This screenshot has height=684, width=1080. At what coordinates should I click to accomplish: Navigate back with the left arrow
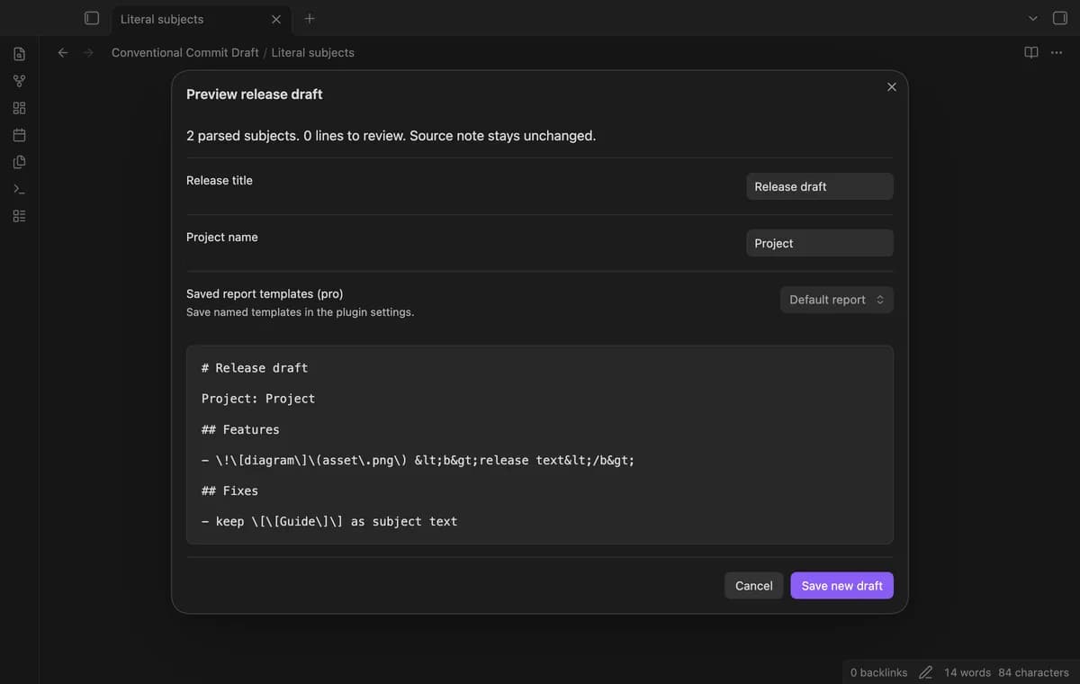click(63, 52)
